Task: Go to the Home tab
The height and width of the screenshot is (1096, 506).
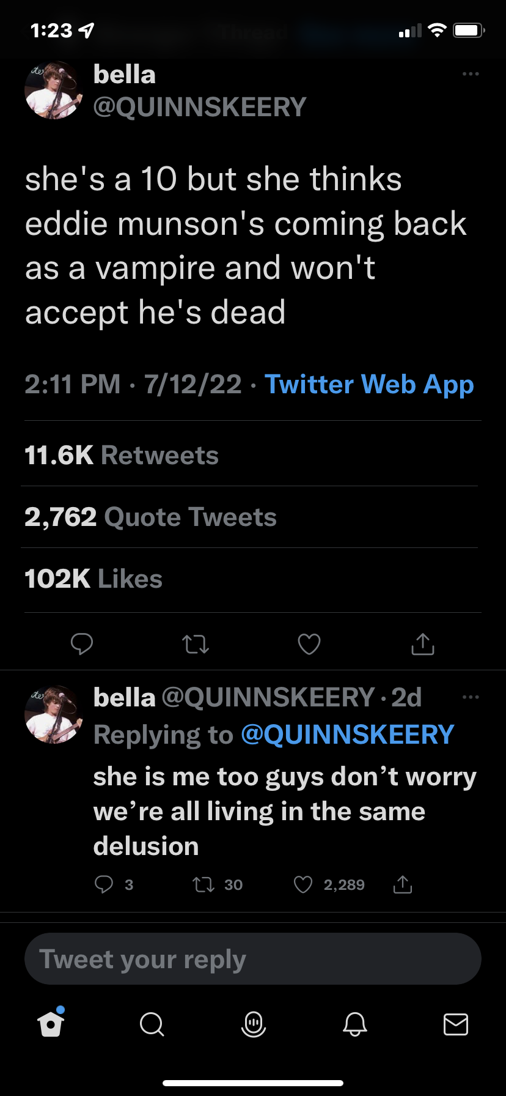Action: coord(51,1023)
